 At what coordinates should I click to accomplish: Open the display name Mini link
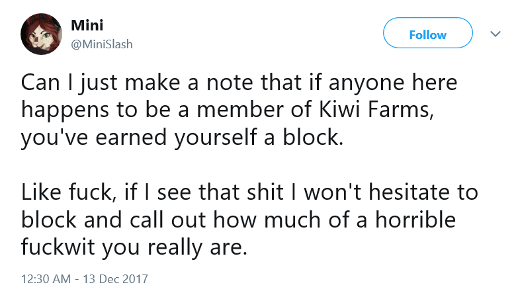tap(87, 25)
